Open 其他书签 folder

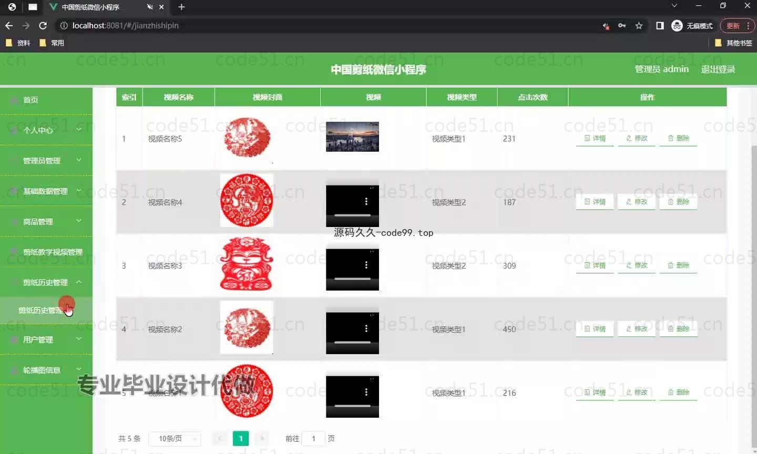coord(734,43)
